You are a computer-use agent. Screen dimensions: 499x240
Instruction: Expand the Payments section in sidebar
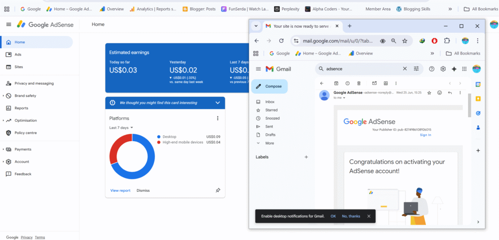click(3, 149)
